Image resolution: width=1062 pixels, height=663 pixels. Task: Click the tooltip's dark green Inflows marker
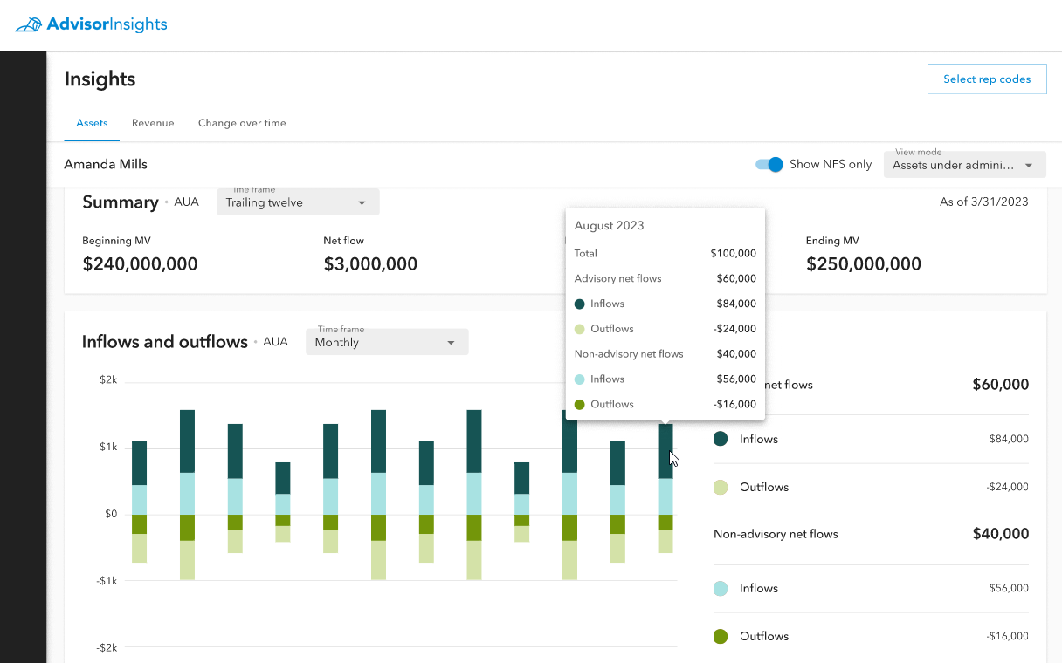[x=580, y=304]
